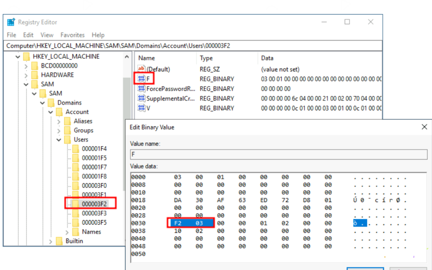432x270 pixels.
Task: Click the REG_SZ type of (Default) value
Action: point(210,69)
